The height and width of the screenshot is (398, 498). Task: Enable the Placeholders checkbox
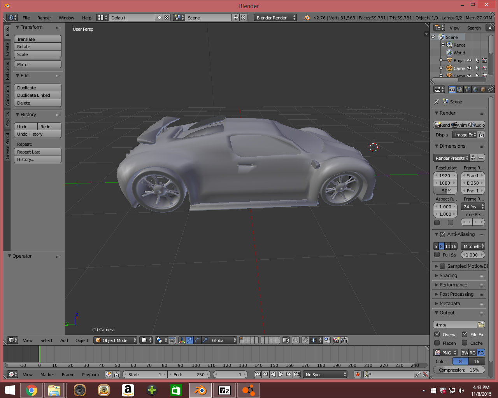pos(437,343)
